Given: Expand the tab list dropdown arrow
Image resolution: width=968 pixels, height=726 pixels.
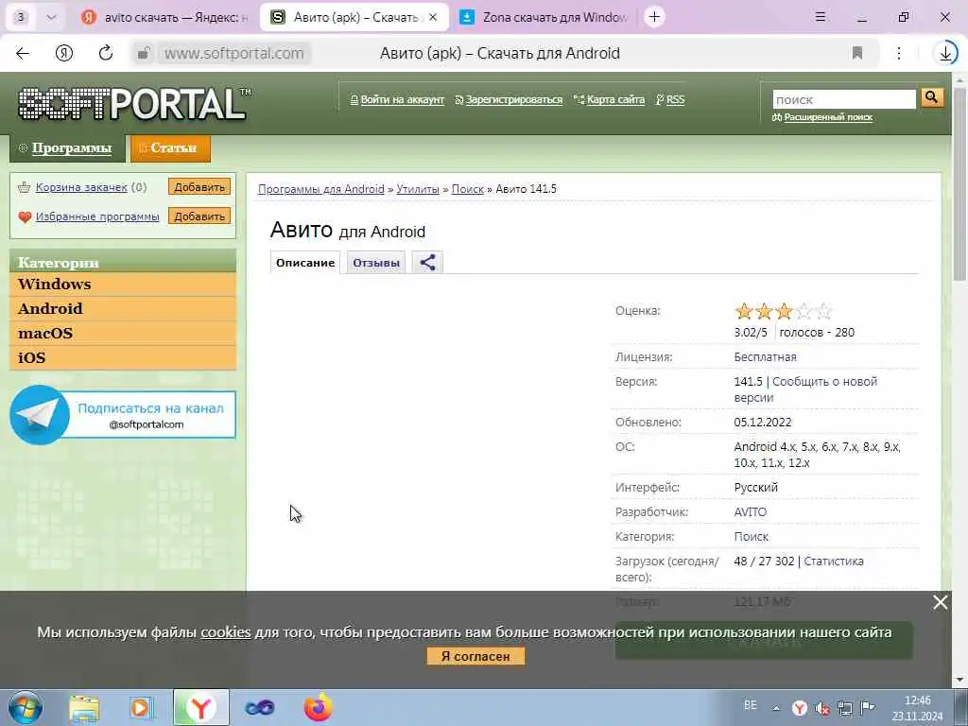Looking at the screenshot, I should click(51, 17).
